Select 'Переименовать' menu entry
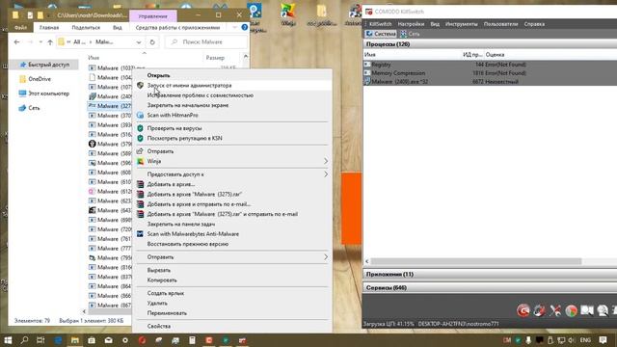The width and height of the screenshot is (617, 347). tap(167, 313)
